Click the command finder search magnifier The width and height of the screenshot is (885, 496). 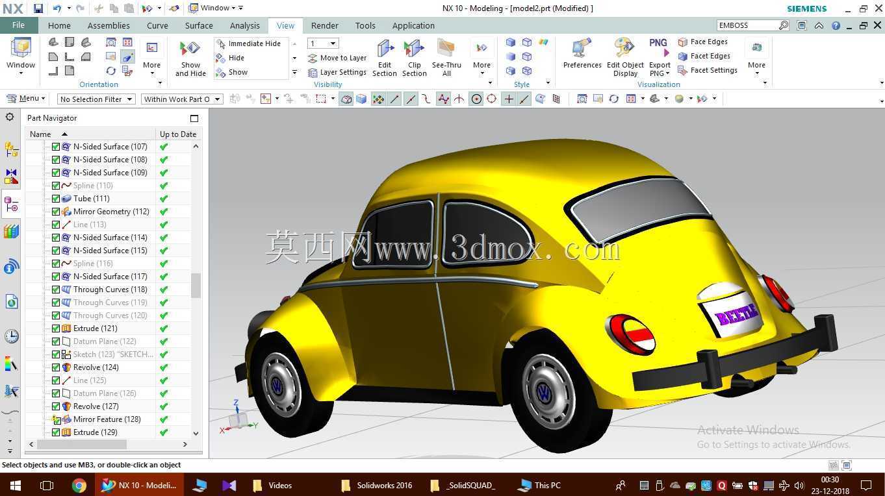784,25
